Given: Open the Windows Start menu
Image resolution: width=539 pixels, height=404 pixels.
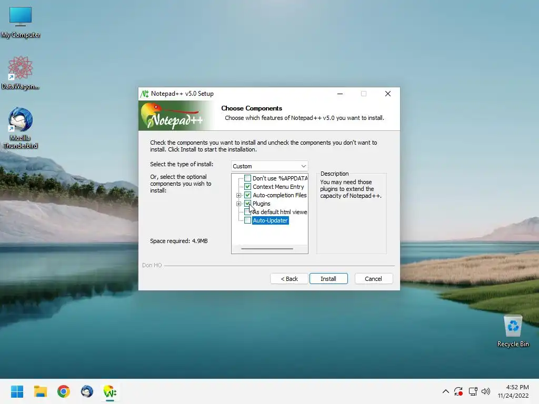Looking at the screenshot, I should click(x=17, y=391).
